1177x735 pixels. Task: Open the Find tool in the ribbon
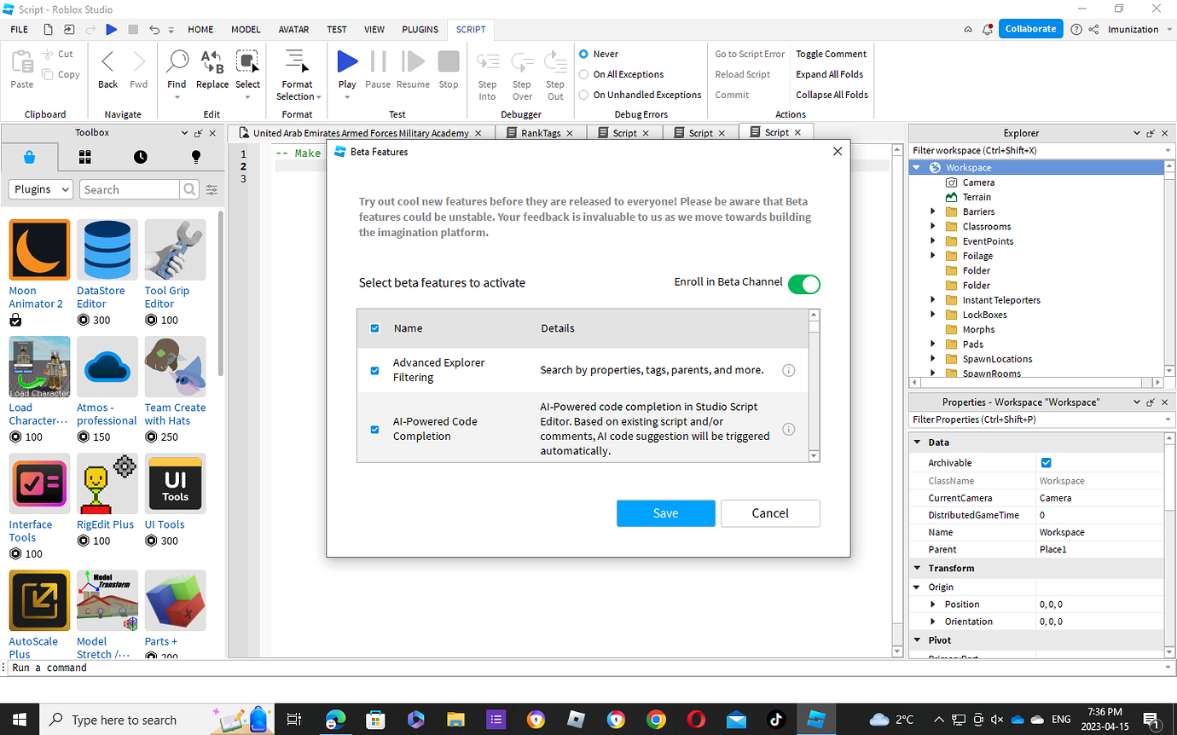point(177,62)
